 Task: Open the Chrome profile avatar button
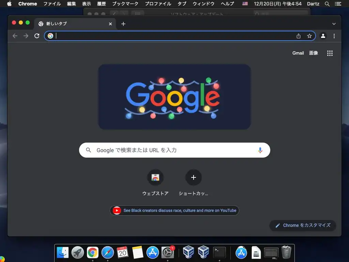tap(323, 36)
